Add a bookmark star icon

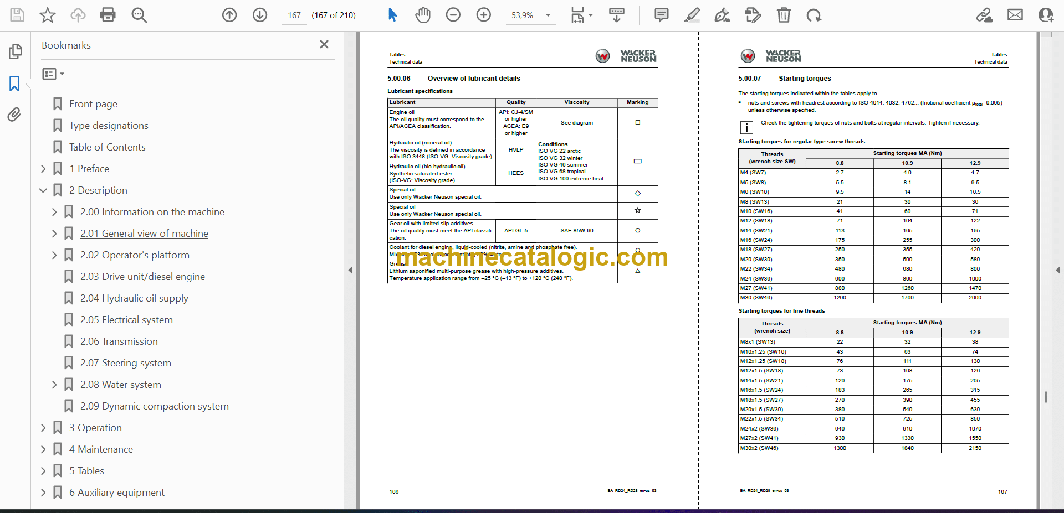pos(48,15)
